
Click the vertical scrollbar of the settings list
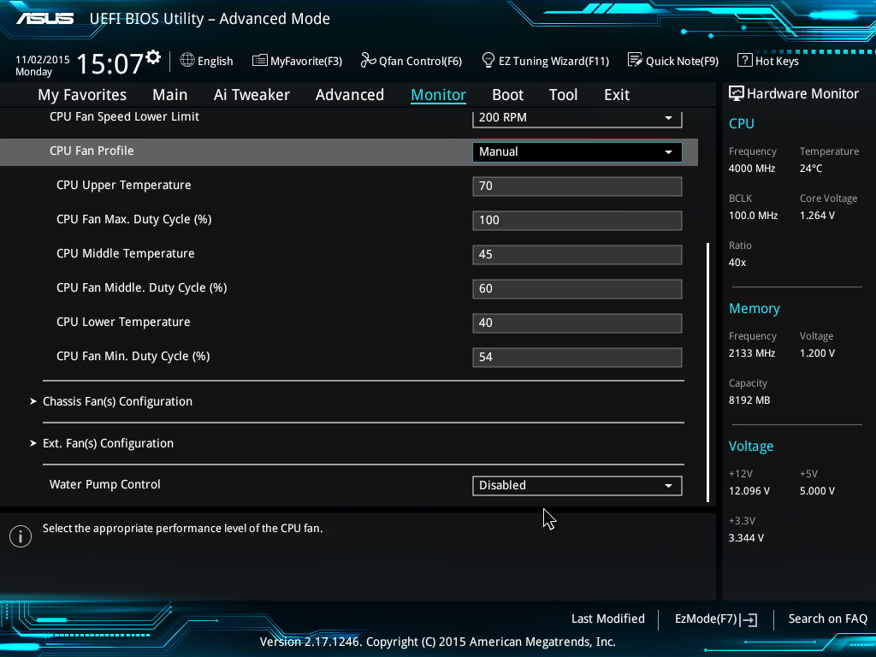click(x=707, y=371)
